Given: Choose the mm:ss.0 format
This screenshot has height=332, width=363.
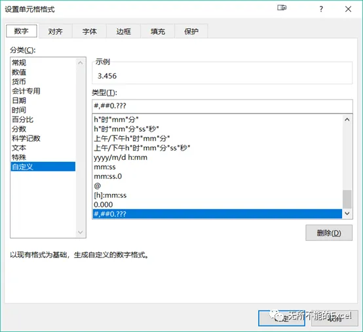Looking at the screenshot, I should pyautogui.click(x=218, y=176).
